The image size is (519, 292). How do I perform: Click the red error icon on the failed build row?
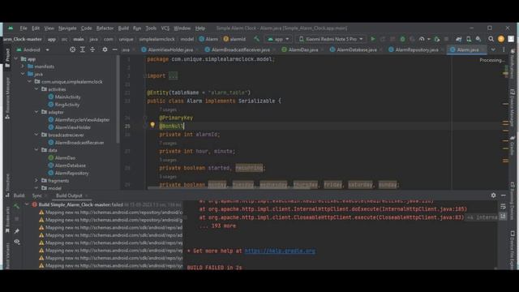pyautogui.click(x=34, y=204)
